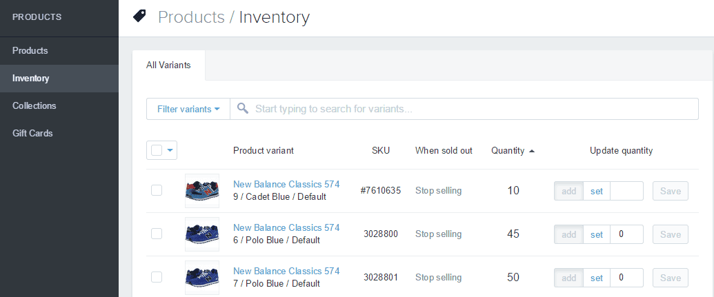
Task: Click quantity input for SKU 3028801
Action: [626, 278]
